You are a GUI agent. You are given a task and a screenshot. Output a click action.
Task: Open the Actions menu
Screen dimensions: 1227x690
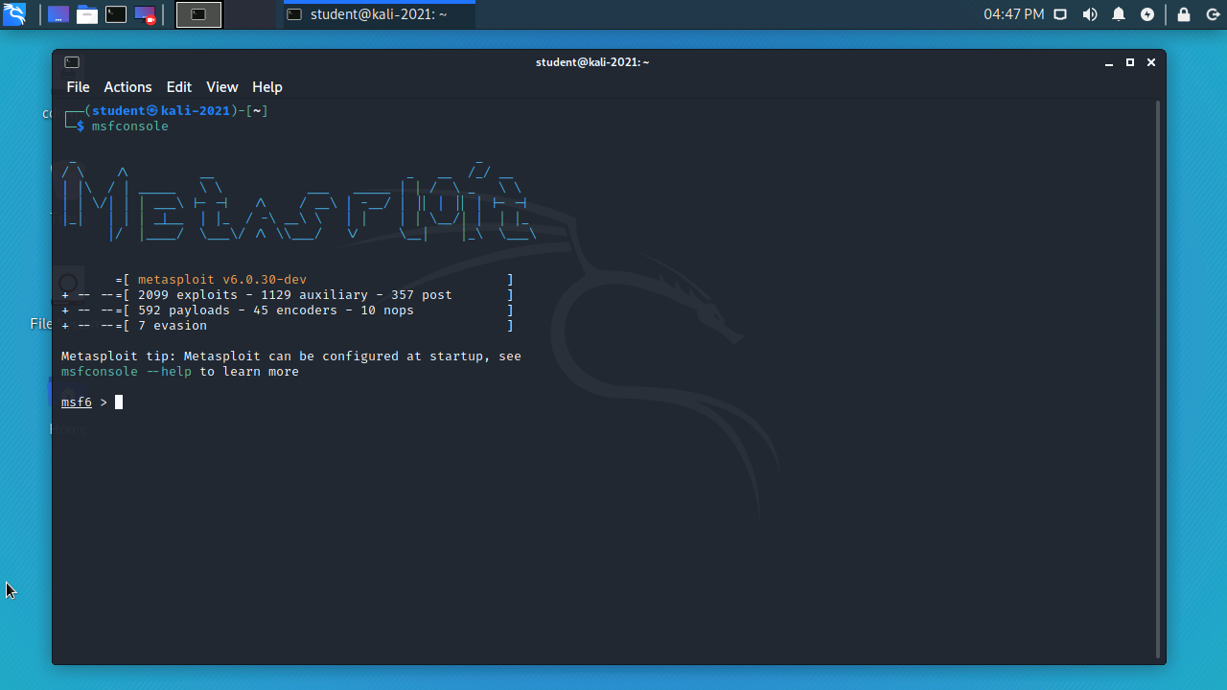(127, 87)
